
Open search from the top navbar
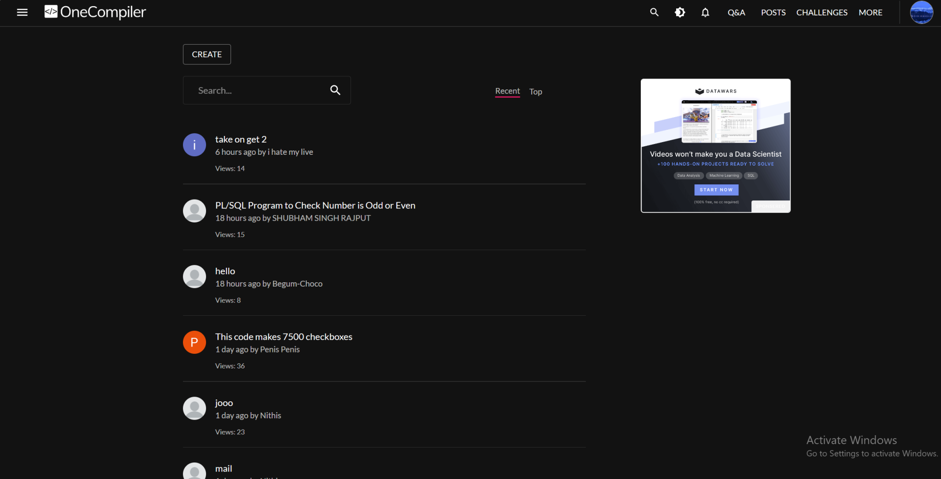click(x=654, y=13)
